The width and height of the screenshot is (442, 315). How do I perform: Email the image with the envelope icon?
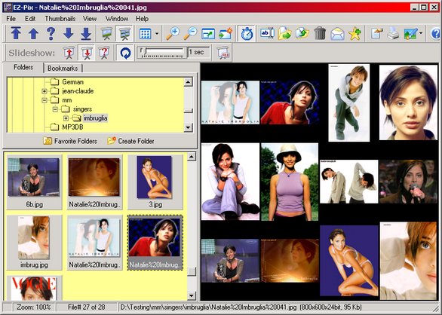click(337, 33)
